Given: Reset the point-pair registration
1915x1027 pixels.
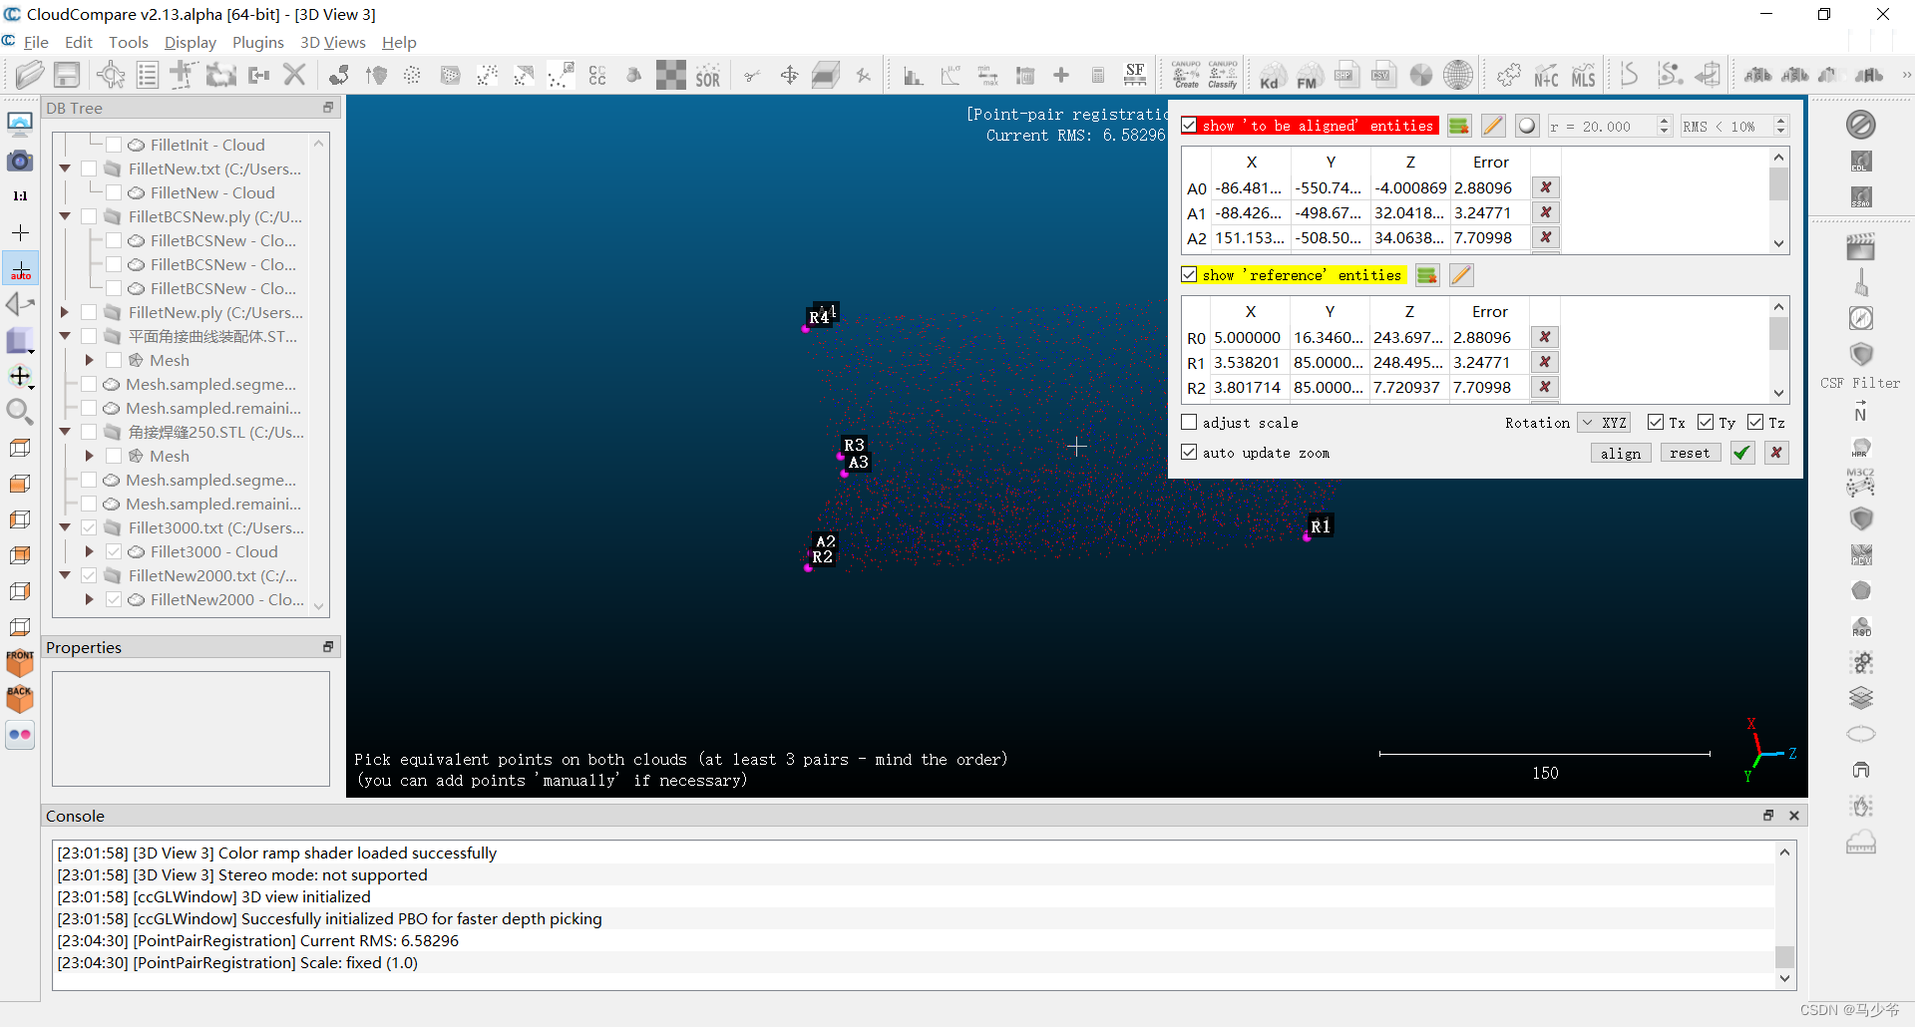Looking at the screenshot, I should pos(1690,453).
